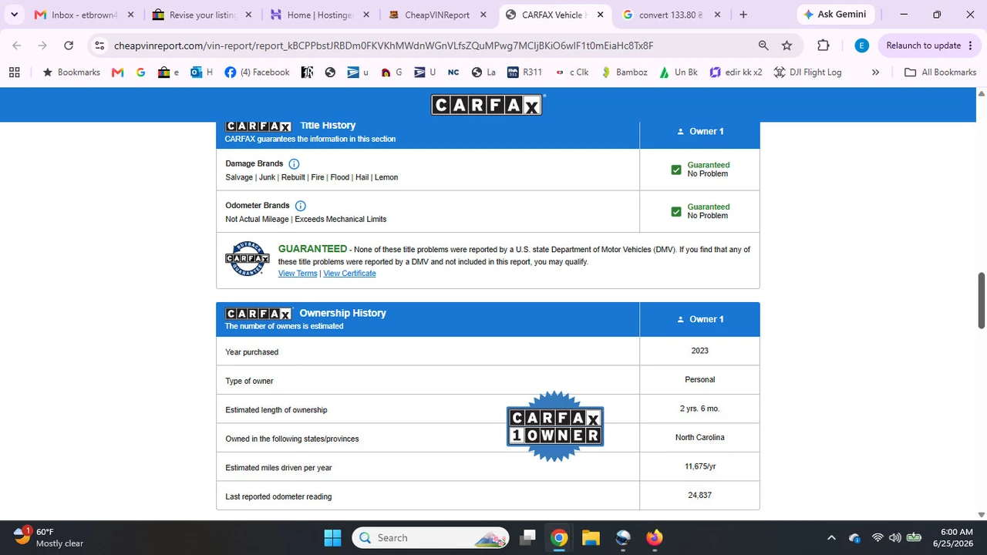Click the Wi-Fi icon in the system tray
This screenshot has height=555, width=987.
point(877,538)
